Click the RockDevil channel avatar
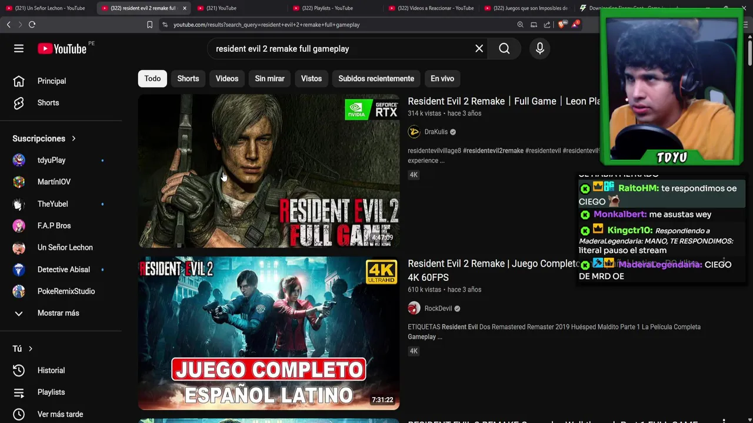The height and width of the screenshot is (423, 753). pyautogui.click(x=414, y=308)
